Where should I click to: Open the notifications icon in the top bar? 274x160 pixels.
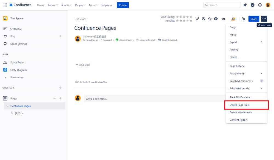(245, 5)
